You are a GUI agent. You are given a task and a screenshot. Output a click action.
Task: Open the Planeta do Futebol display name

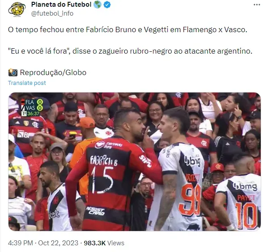(61, 4)
